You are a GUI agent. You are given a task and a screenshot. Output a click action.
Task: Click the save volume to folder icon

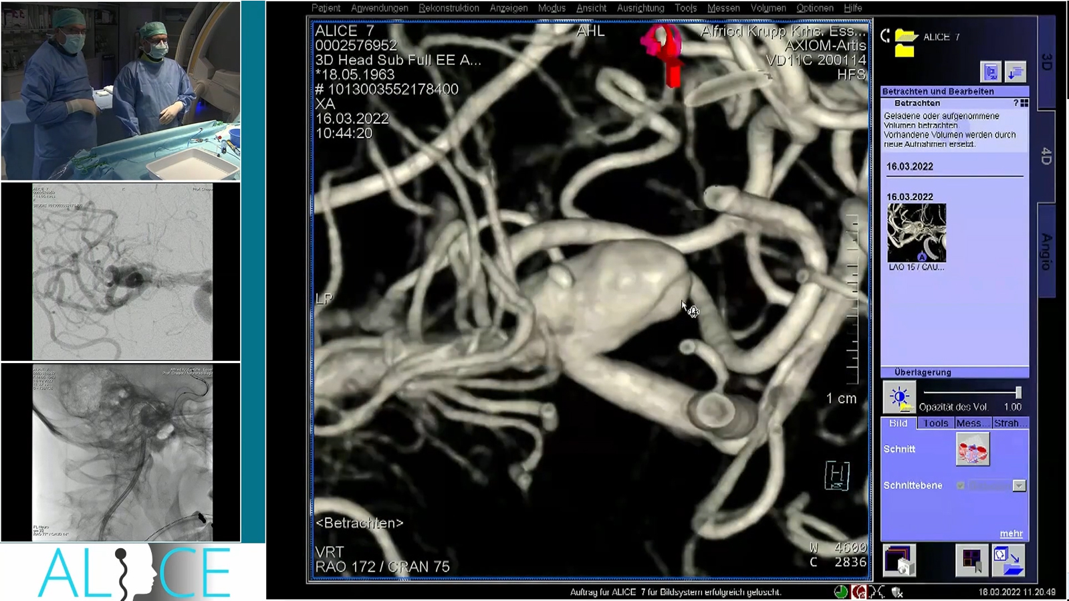click(x=1008, y=560)
